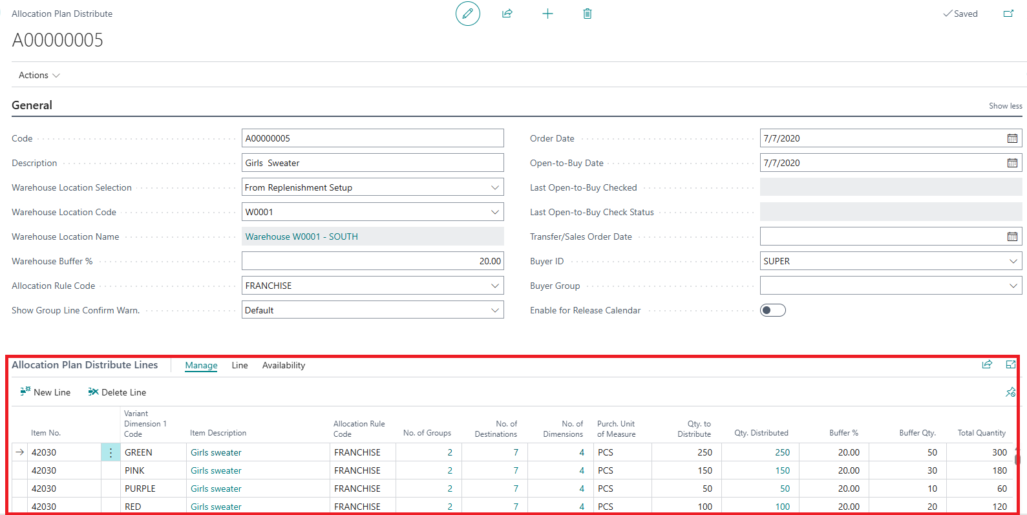The width and height of the screenshot is (1027, 515).
Task: Open the Actions menu
Action: (x=39, y=75)
